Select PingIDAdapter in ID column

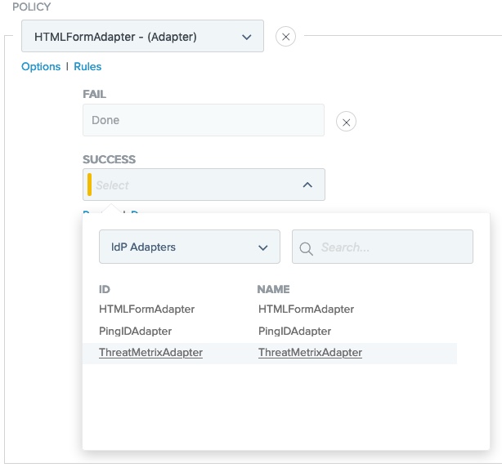[135, 332]
